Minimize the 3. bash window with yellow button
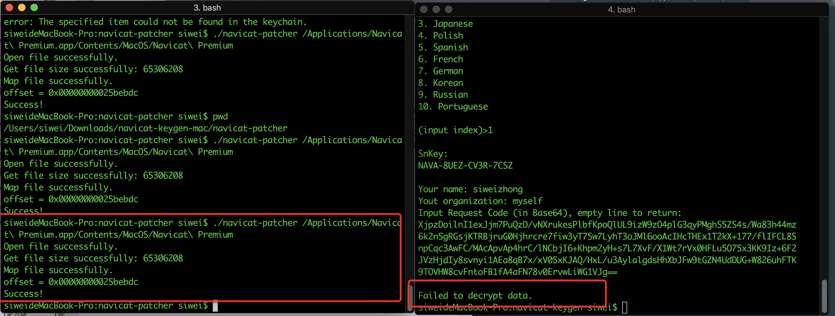The width and height of the screenshot is (835, 316). 22,7
